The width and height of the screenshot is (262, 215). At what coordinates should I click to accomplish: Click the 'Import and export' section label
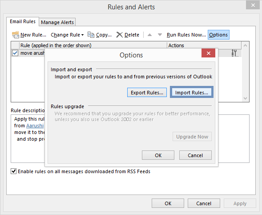coord(71,69)
